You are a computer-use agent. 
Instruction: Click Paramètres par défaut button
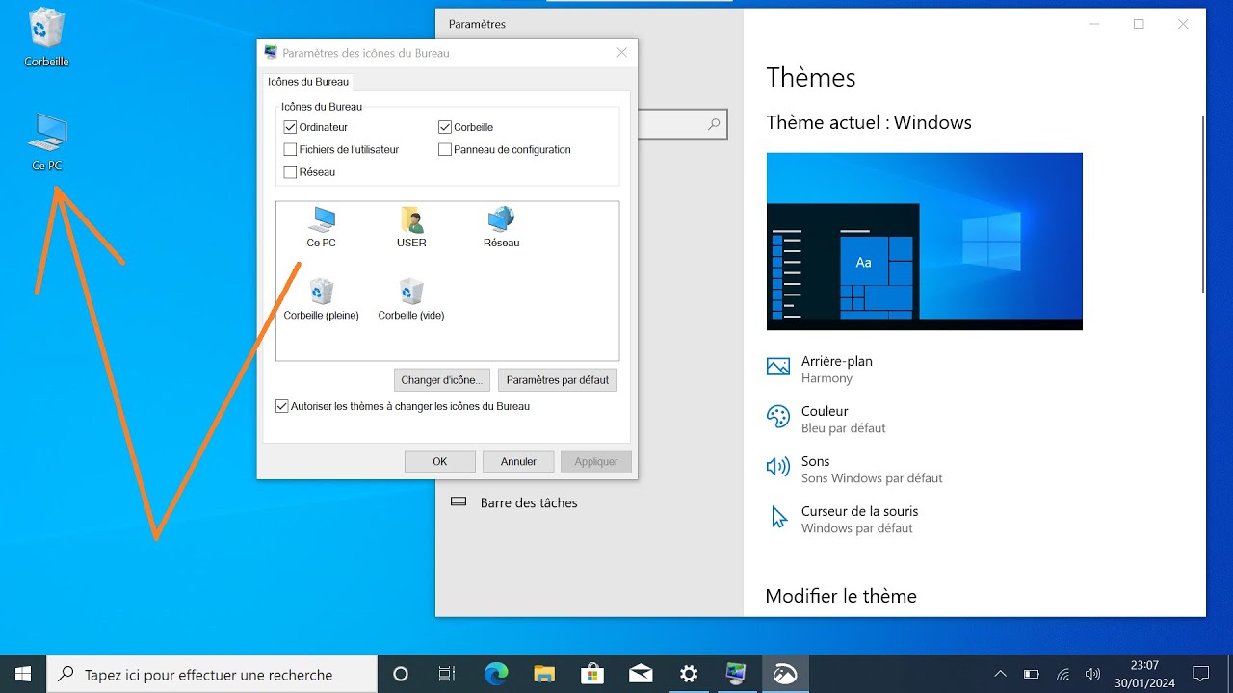(x=558, y=380)
